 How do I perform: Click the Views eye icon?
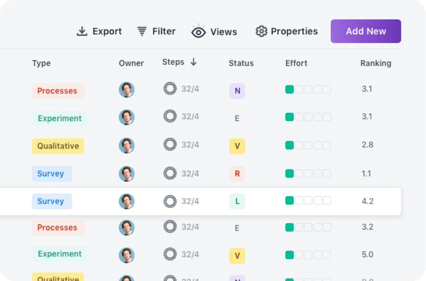tap(198, 32)
